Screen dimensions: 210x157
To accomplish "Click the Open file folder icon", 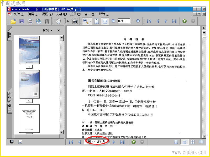I will point(13,21).
